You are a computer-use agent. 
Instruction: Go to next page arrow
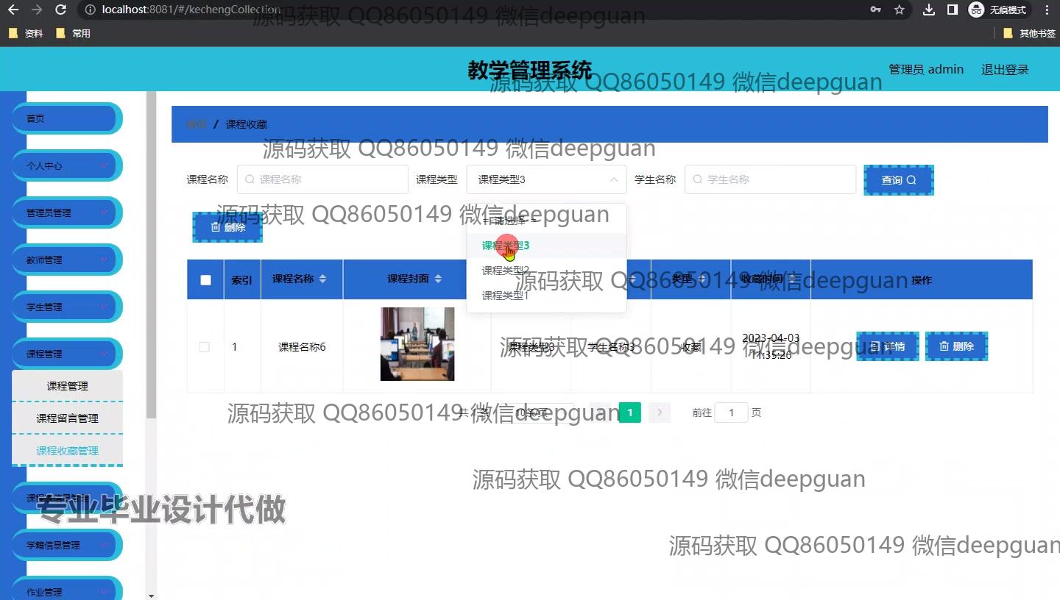[x=660, y=413]
